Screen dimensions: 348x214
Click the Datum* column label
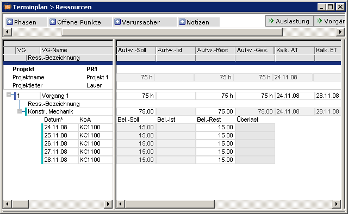point(53,119)
